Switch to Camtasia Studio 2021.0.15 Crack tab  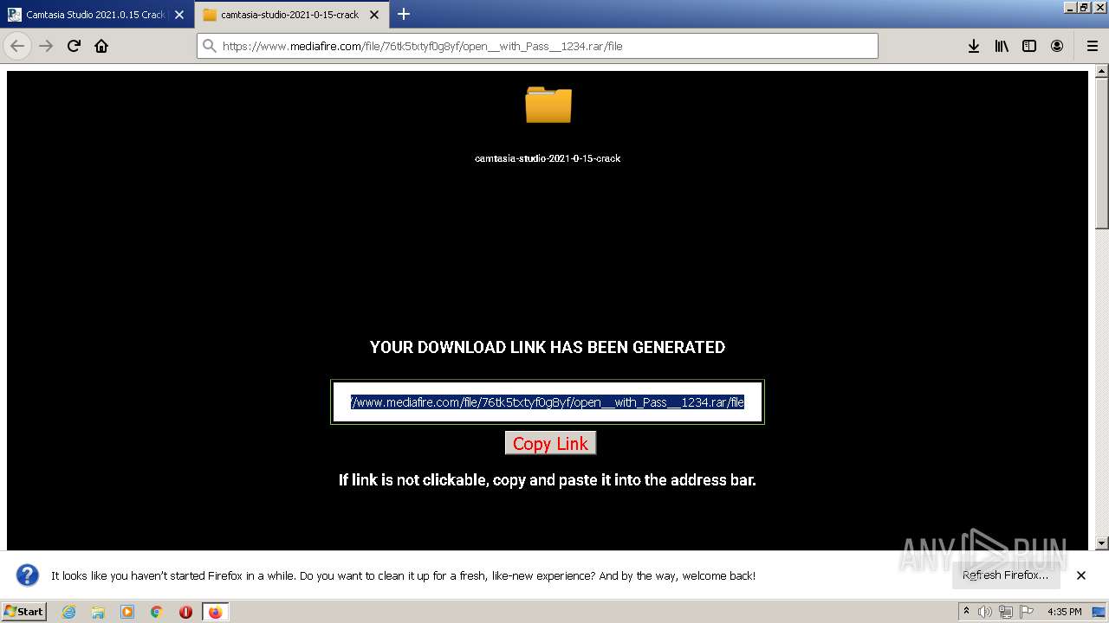tap(95, 15)
